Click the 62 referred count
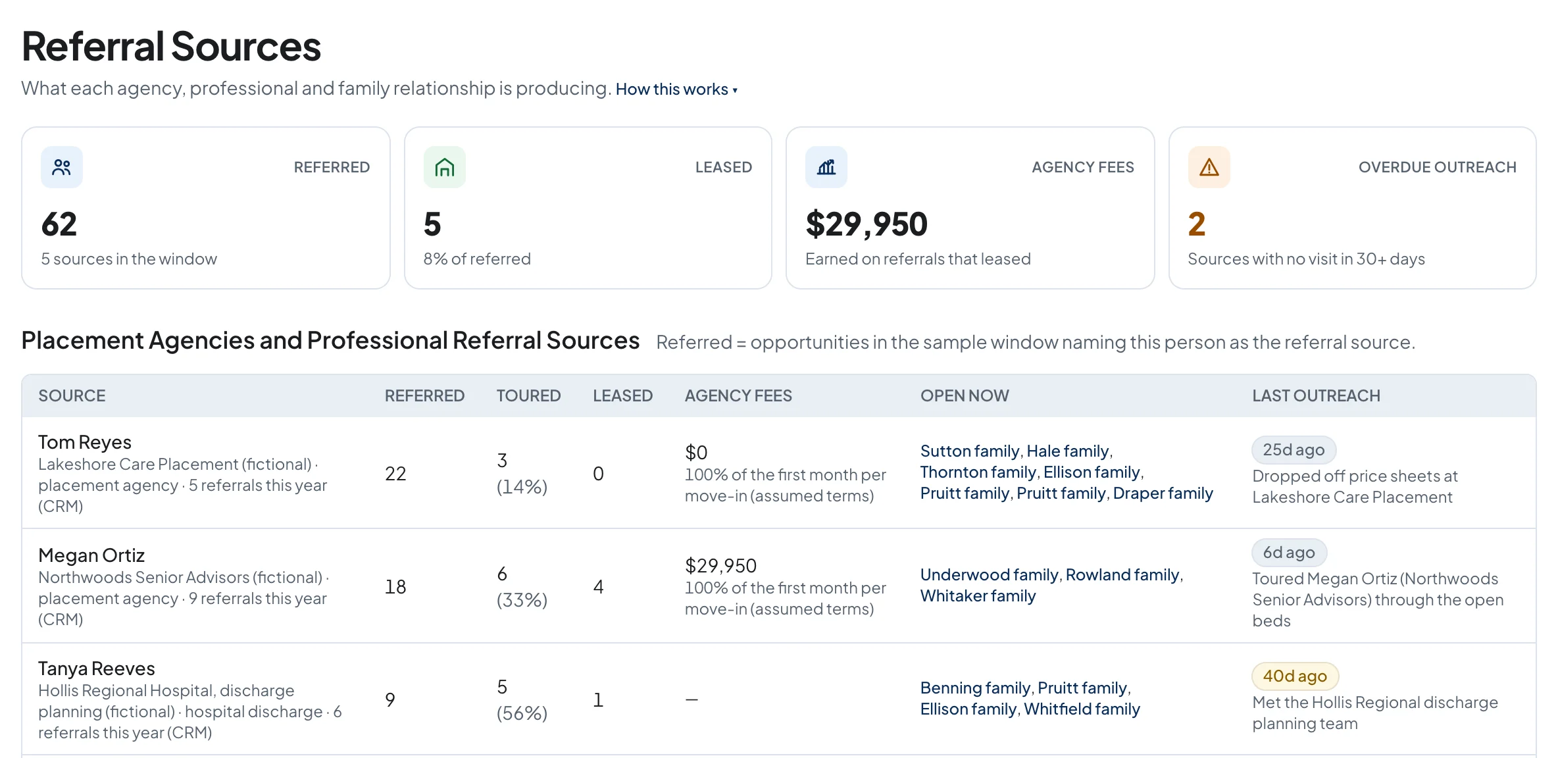1558x758 pixels. tap(59, 224)
